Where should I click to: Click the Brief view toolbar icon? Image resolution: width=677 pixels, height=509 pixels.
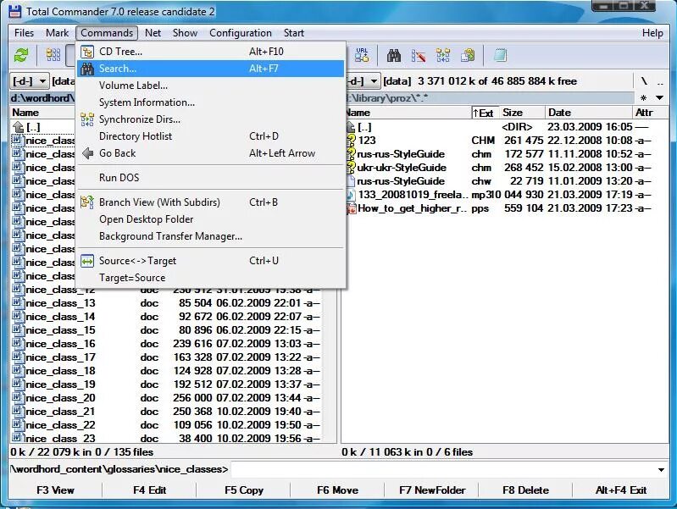coord(53,55)
